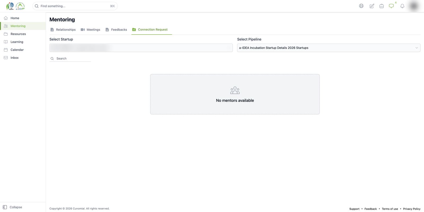This screenshot has height=212, width=424.
Task: Click the Meetings tab video camera icon
Action: point(83,30)
